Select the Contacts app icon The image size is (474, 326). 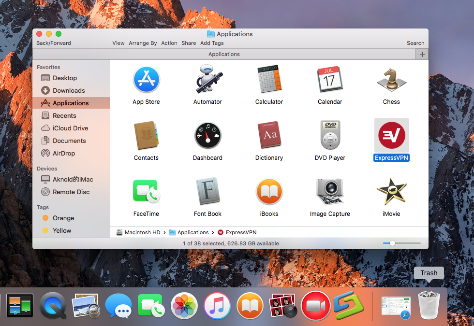click(147, 135)
